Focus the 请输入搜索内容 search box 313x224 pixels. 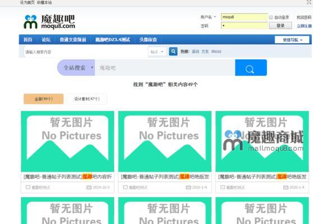[86, 52]
